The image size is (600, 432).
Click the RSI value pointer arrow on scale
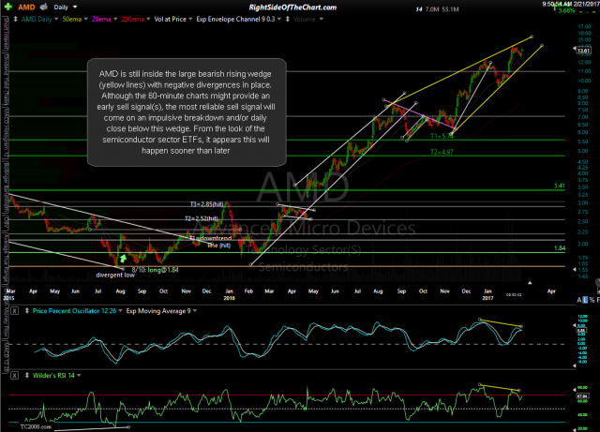coord(574,390)
